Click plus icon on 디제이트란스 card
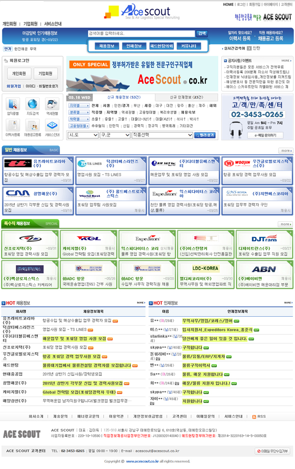Viewport: 295px width, 469px height. (291, 233)
